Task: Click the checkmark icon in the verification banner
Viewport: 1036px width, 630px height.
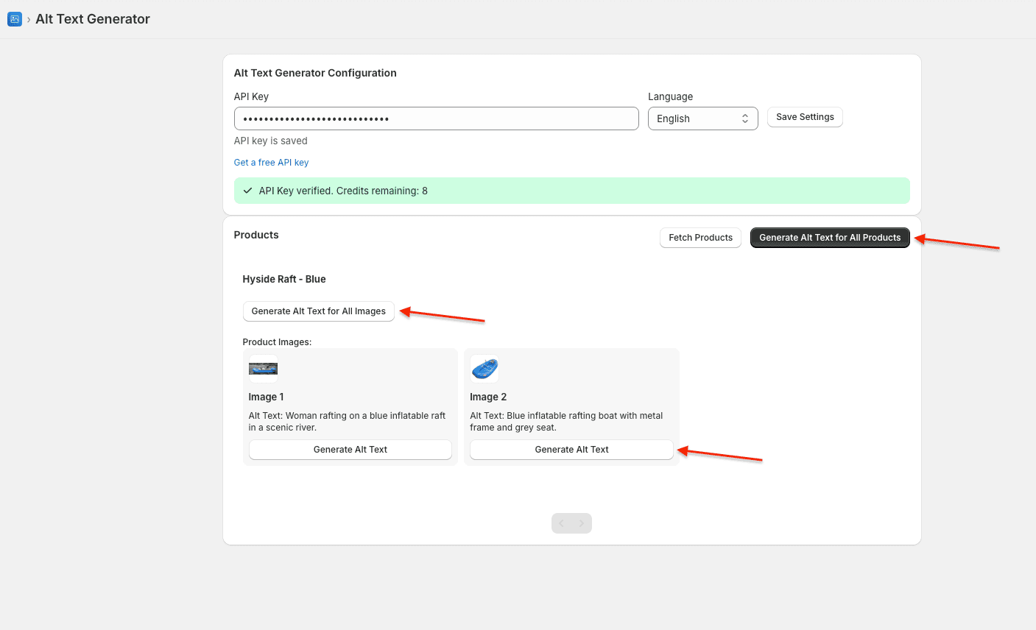Action: click(x=247, y=190)
